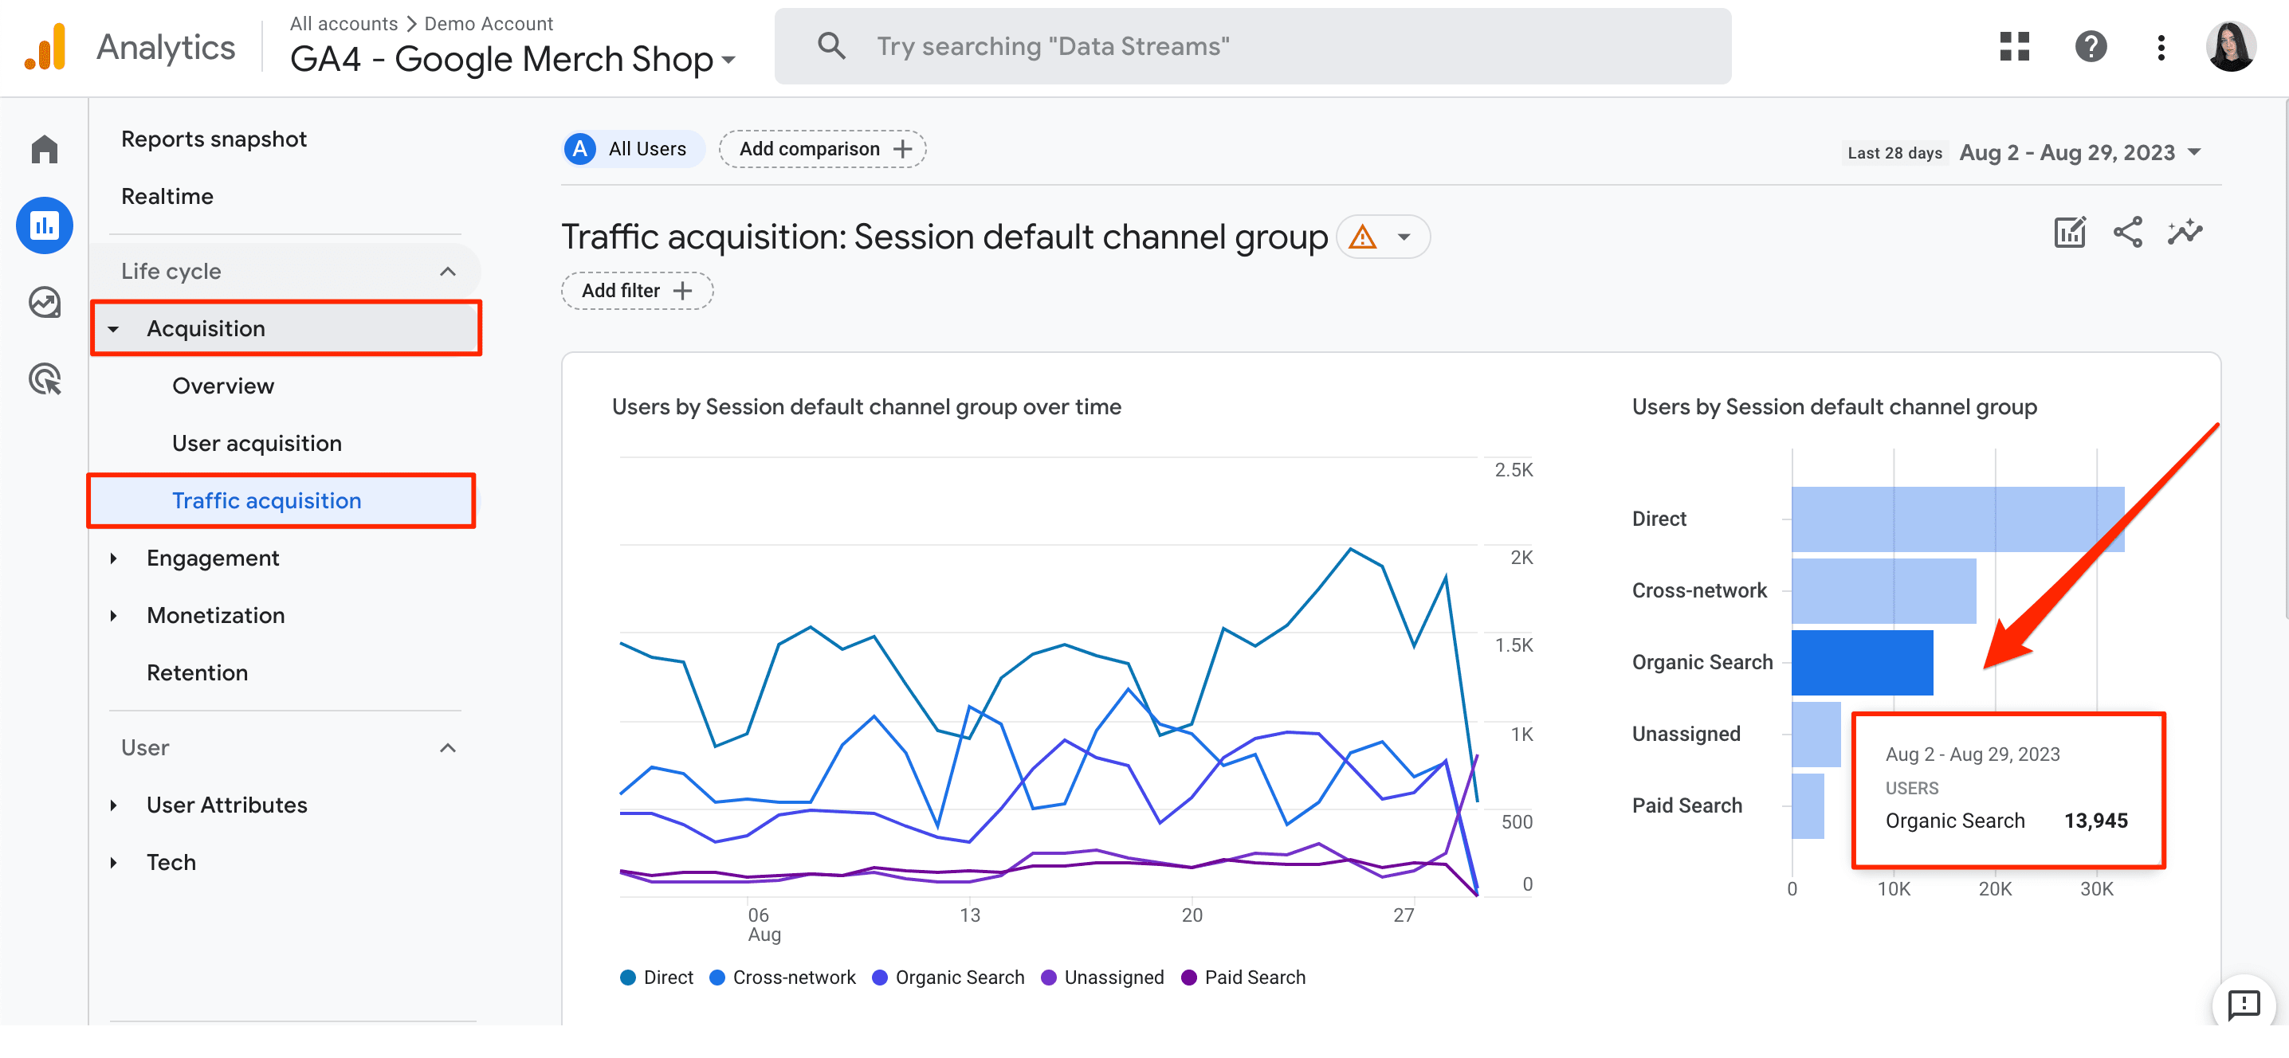Expand the Tech section arrow
The width and height of the screenshot is (2289, 1058).
113,863
